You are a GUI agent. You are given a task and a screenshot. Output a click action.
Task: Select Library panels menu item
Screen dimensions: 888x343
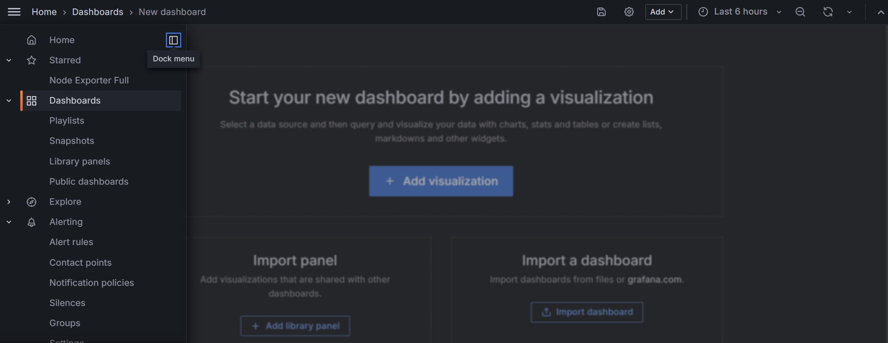pos(80,161)
